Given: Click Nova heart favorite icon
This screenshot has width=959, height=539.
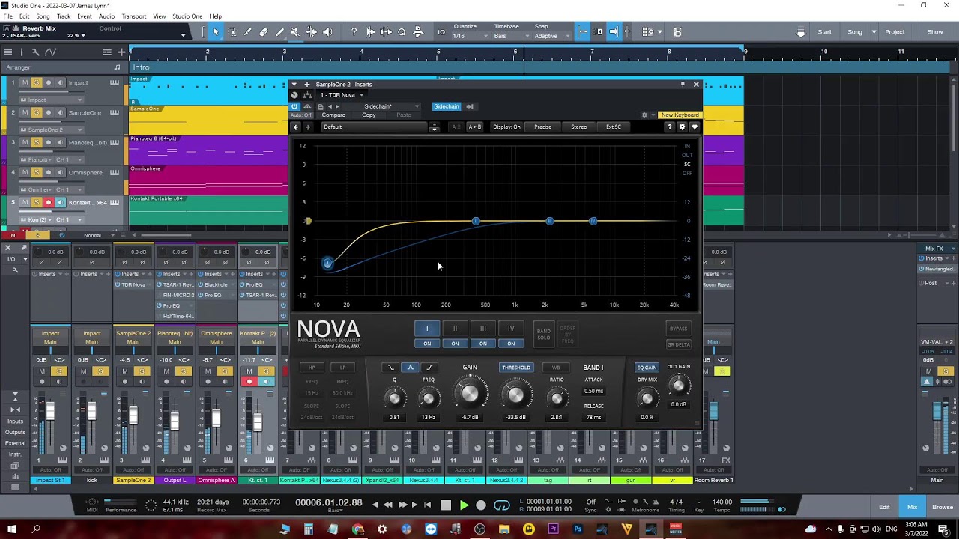Looking at the screenshot, I should coord(695,127).
